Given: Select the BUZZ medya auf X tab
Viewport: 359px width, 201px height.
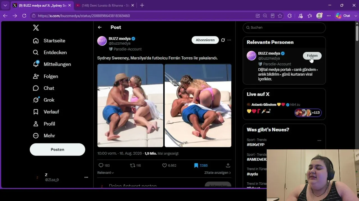Looking at the screenshot, I should tap(42, 5).
